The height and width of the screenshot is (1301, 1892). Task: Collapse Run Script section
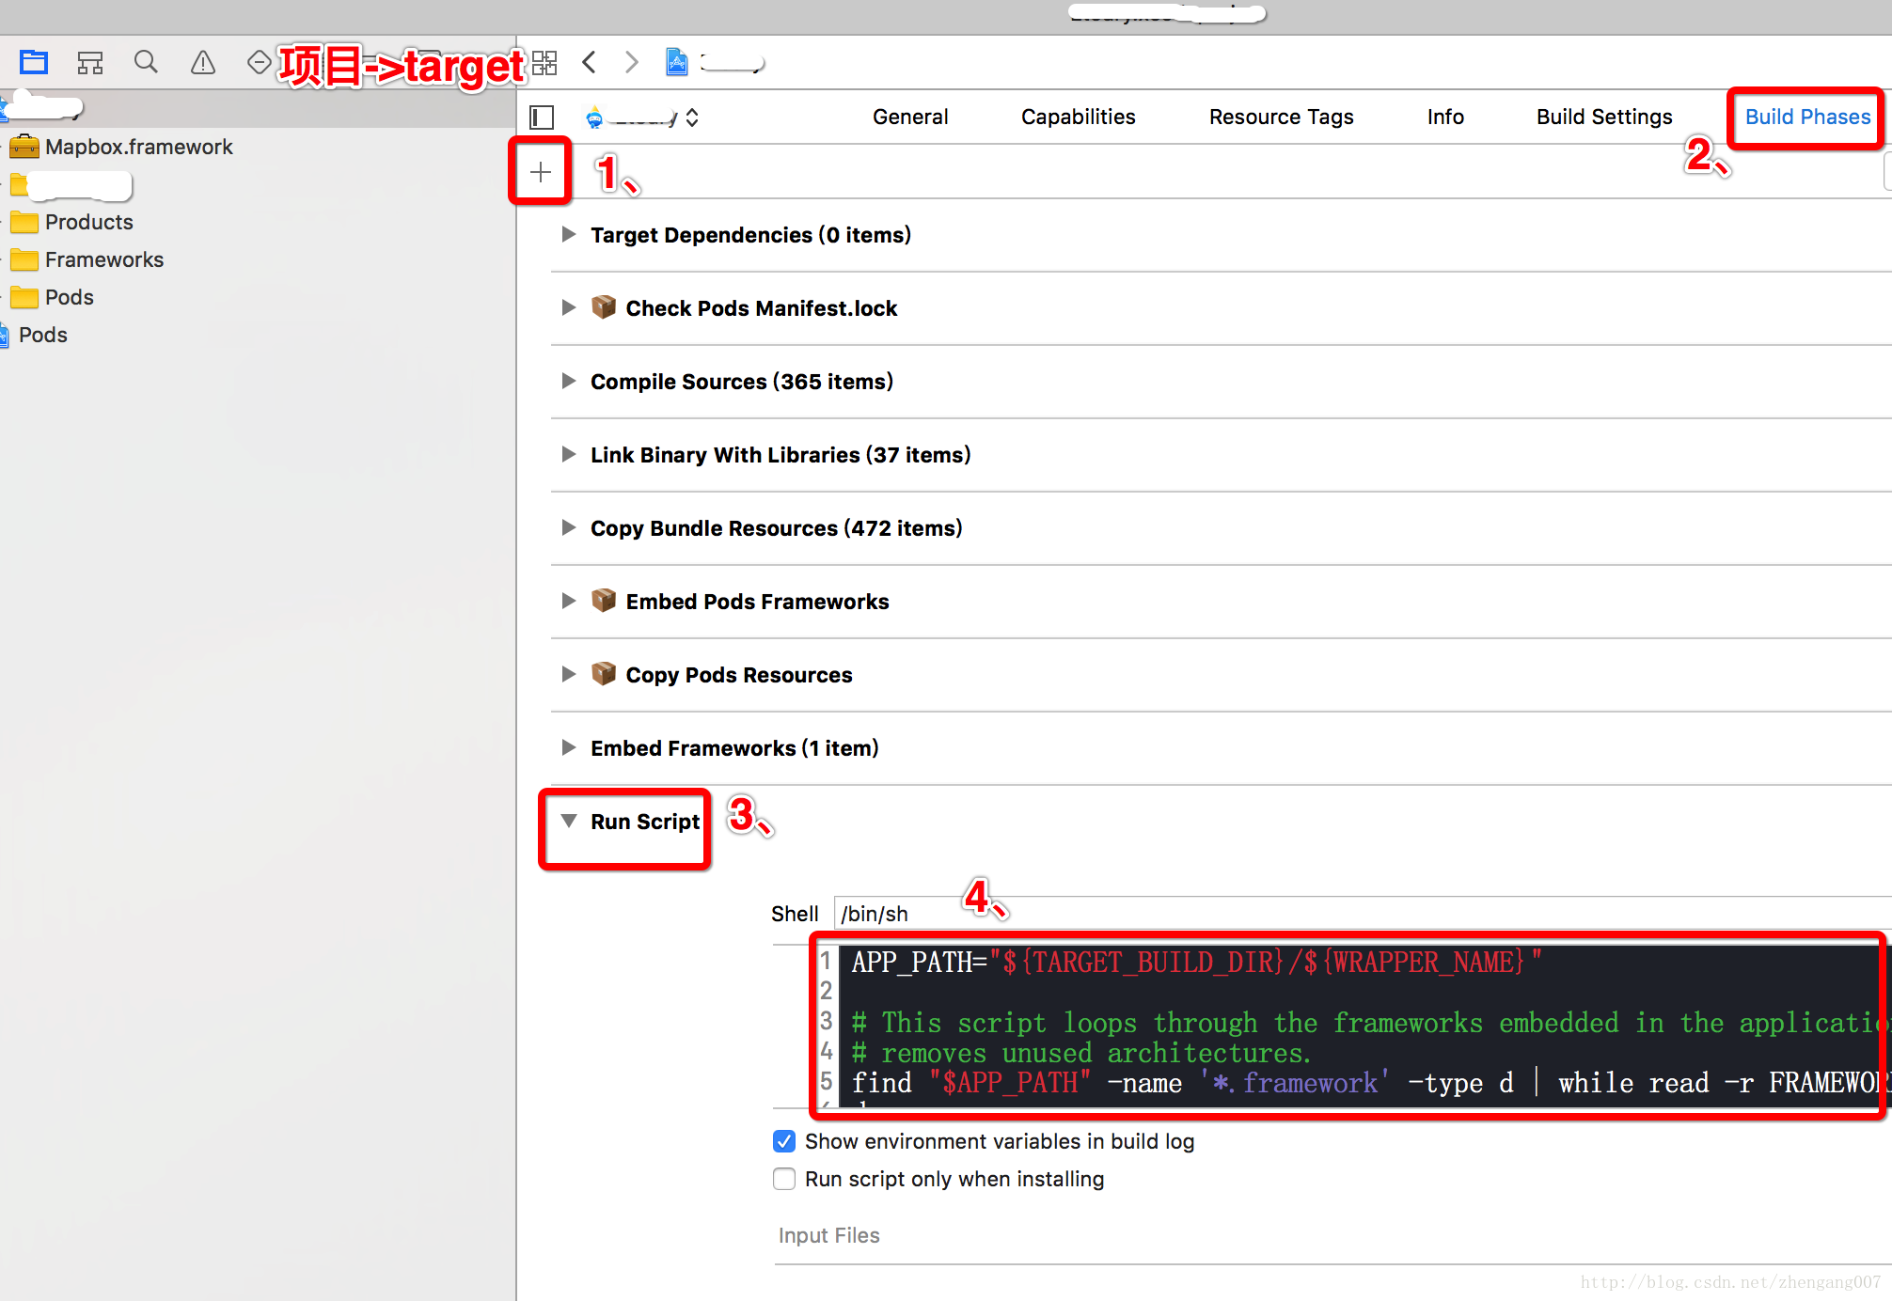pyautogui.click(x=568, y=821)
